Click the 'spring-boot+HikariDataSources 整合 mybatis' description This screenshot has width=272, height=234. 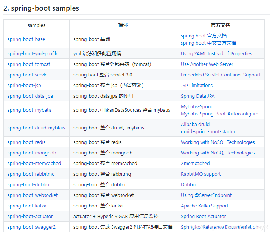coord(122,110)
